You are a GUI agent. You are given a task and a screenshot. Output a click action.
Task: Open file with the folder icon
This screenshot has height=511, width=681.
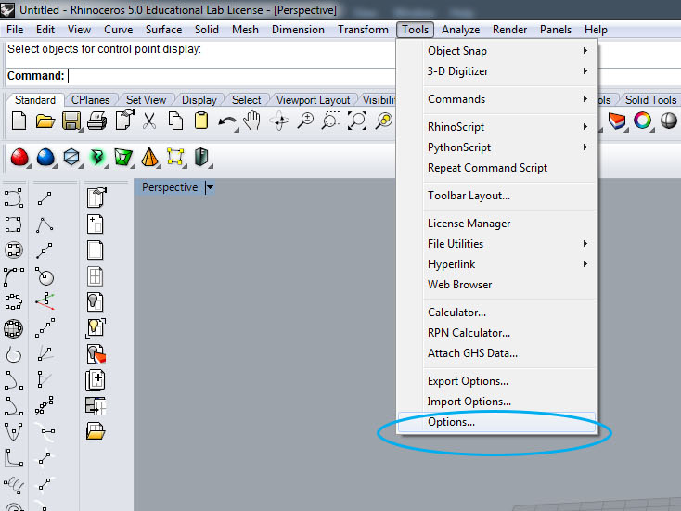pos(45,121)
